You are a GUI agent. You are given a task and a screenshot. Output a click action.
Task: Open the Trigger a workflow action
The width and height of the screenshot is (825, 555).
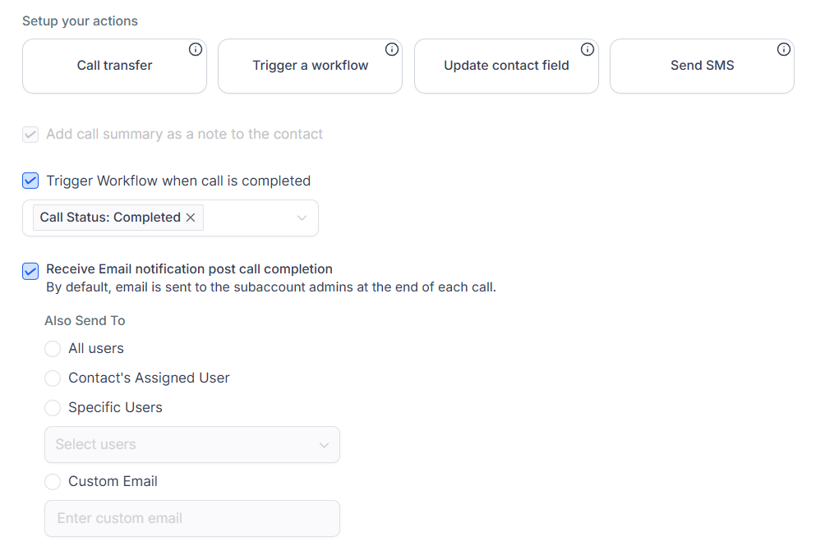click(x=310, y=66)
